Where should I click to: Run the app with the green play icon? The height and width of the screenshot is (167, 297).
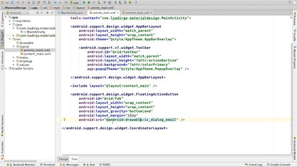click(84, 2)
